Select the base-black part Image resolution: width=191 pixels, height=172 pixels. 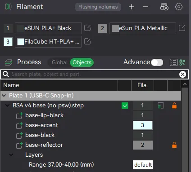pyautogui.click(x=40, y=135)
